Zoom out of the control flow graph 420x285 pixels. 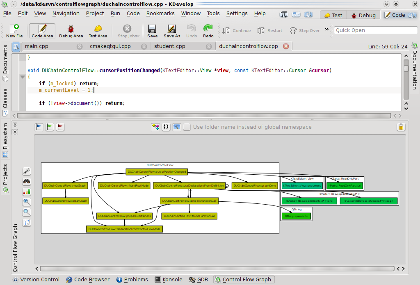(x=27, y=212)
